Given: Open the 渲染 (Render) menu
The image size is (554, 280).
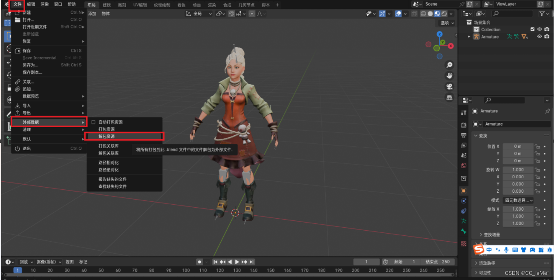Looking at the screenshot, I should [x=44, y=4].
